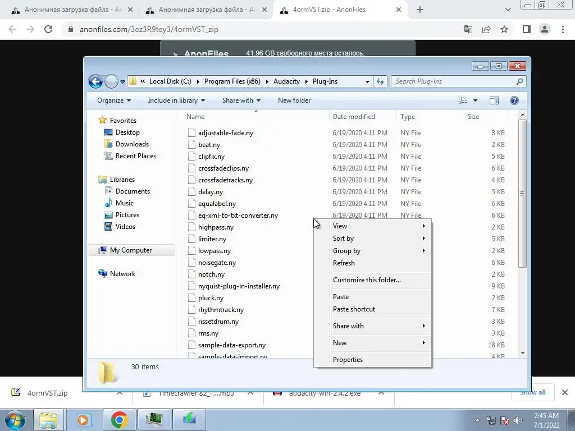Choose Paste in the context menu

point(373,297)
